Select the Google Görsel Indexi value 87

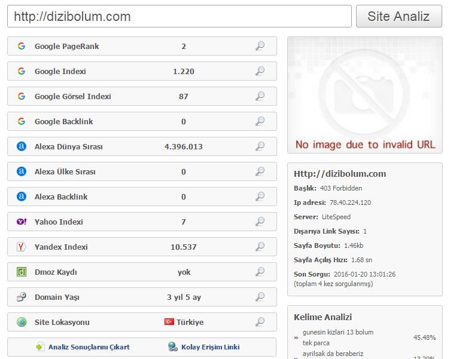(184, 96)
